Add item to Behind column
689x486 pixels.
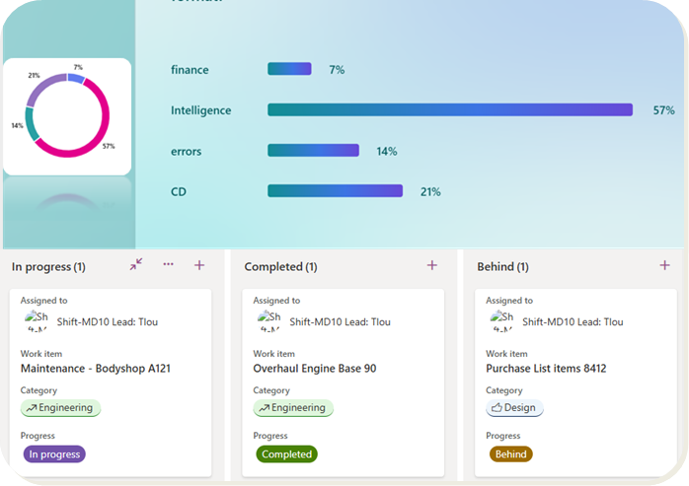tap(664, 265)
